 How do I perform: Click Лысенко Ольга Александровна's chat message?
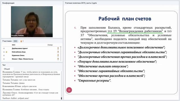coord(30,94)
